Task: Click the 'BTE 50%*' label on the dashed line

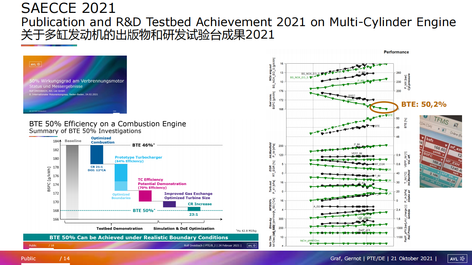Action: (144, 211)
